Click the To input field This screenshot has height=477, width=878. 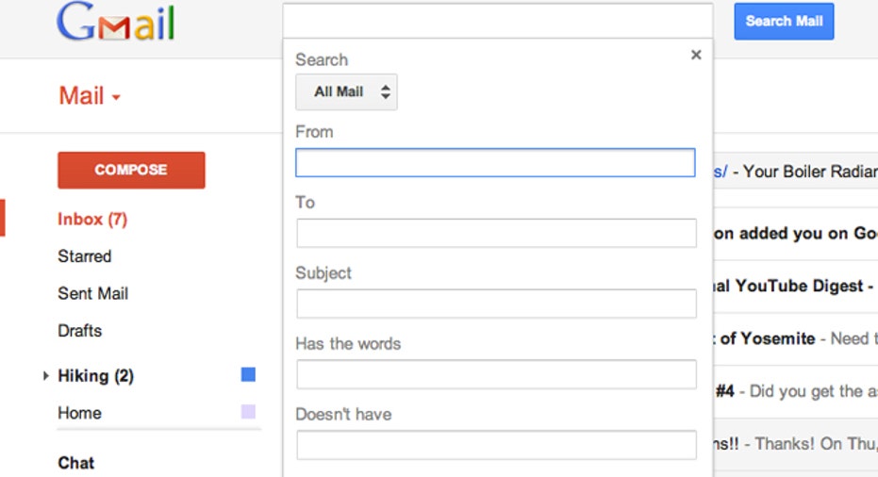tap(497, 233)
